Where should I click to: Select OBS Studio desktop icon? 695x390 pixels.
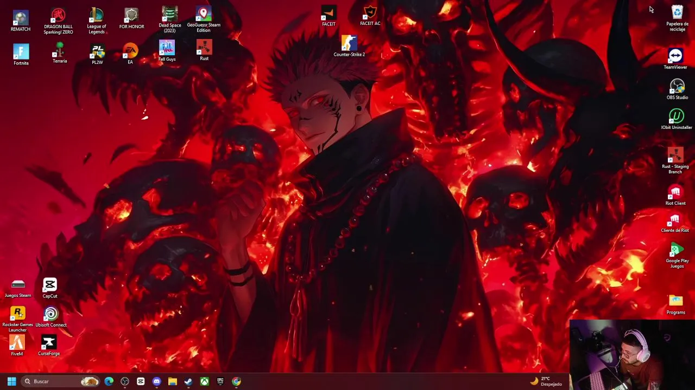coord(677,89)
